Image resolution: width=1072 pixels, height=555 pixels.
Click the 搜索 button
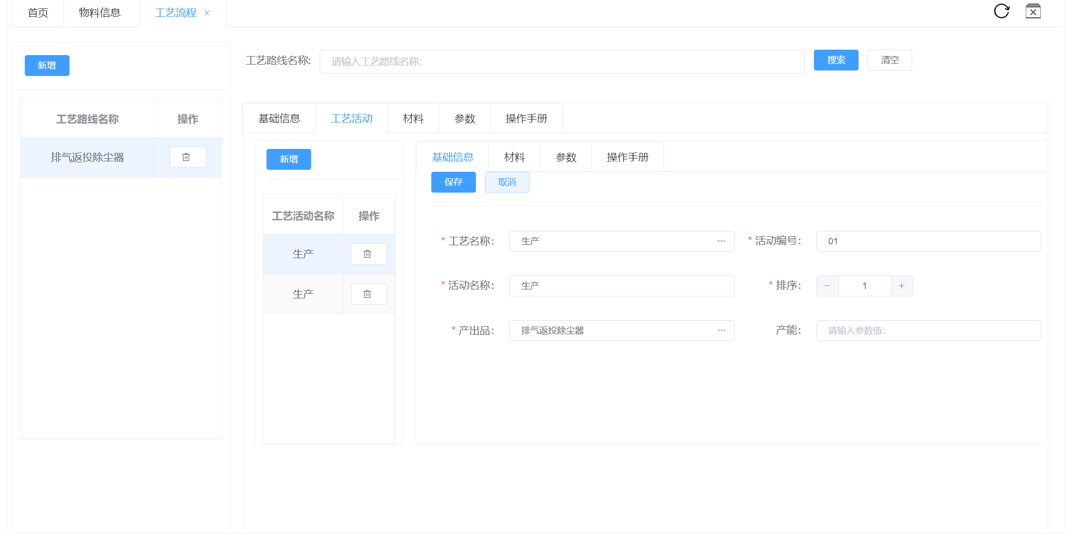[836, 60]
